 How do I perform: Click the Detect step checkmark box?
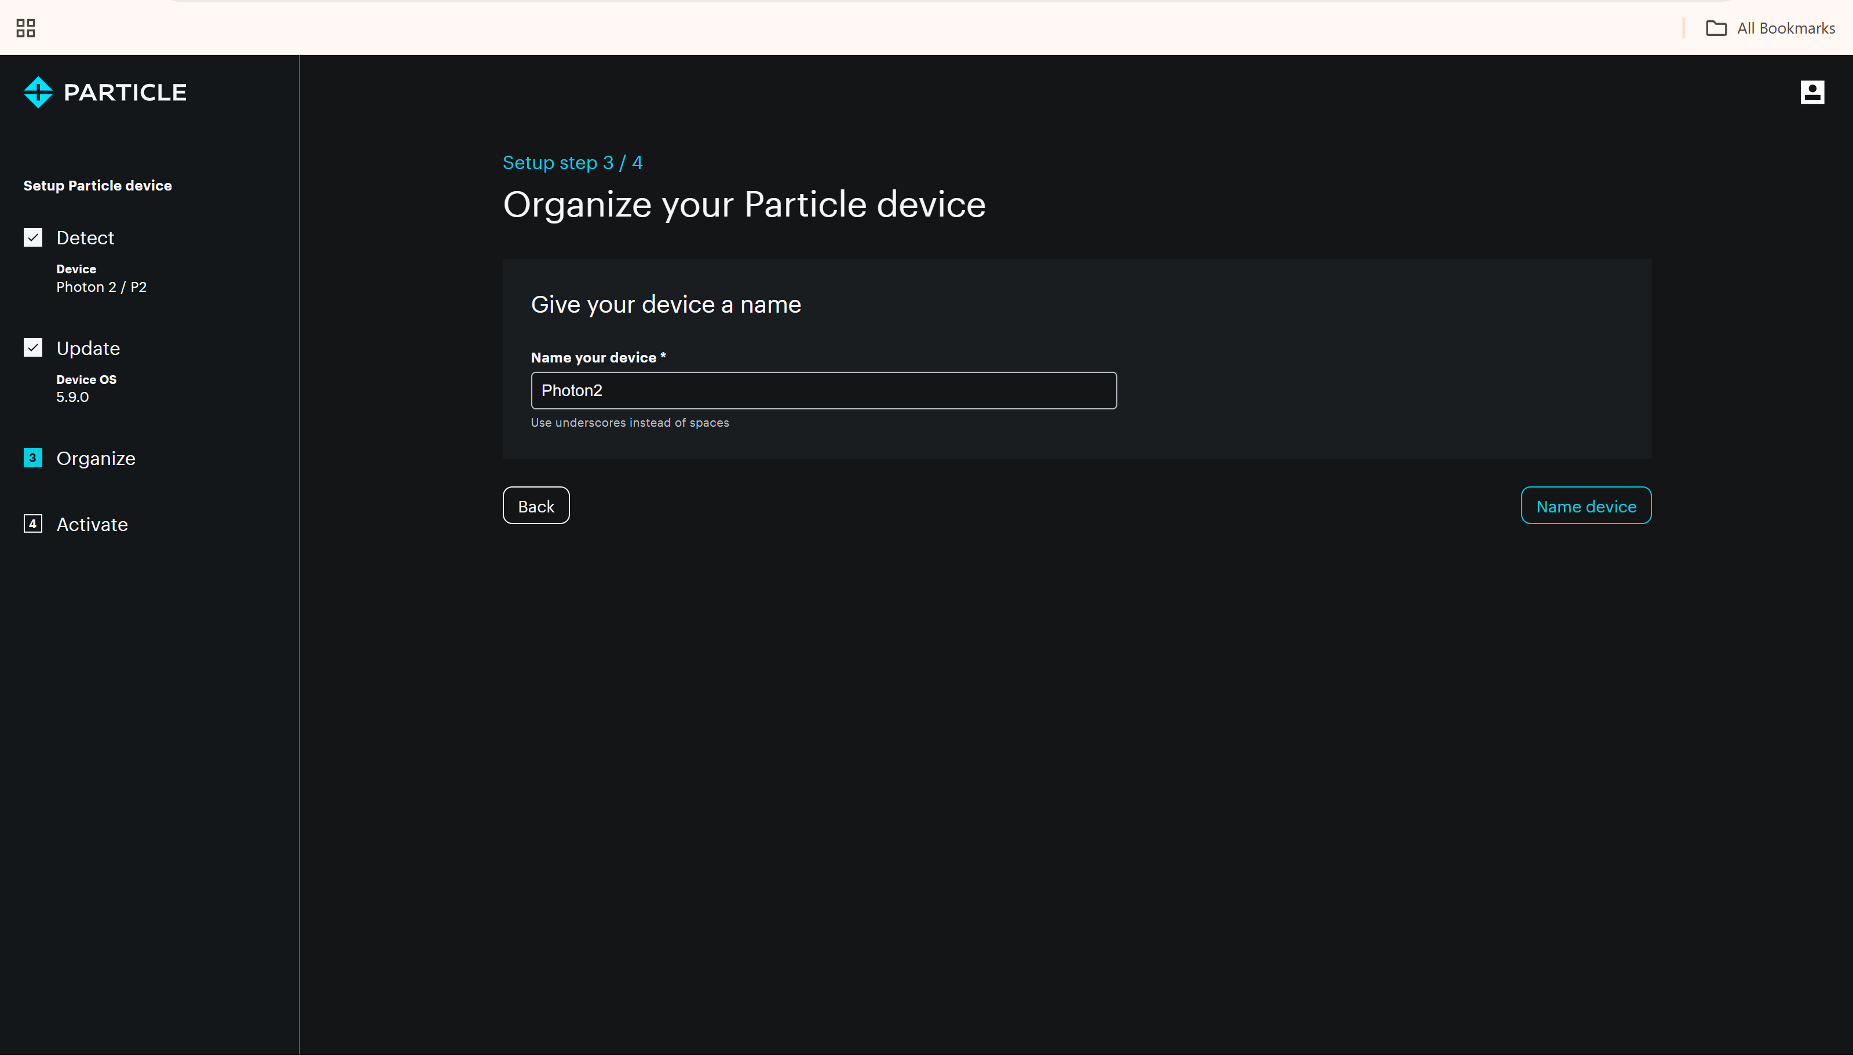(32, 237)
